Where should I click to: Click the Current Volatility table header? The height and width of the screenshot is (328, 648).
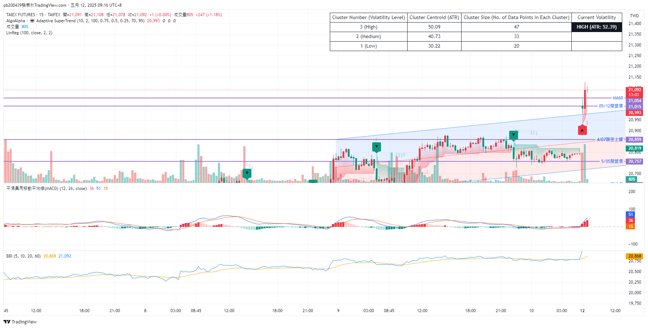(x=596, y=17)
